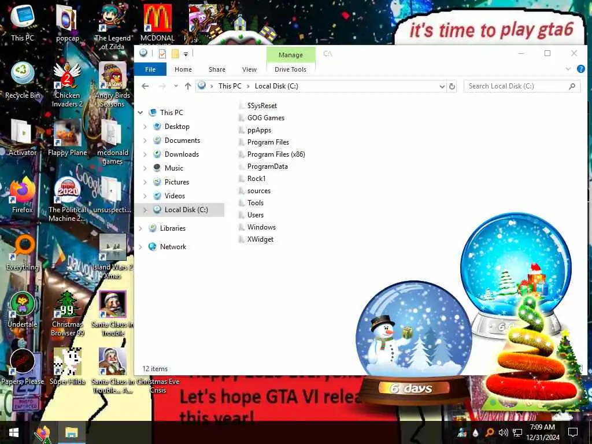Click the Back navigation arrow

[145, 86]
